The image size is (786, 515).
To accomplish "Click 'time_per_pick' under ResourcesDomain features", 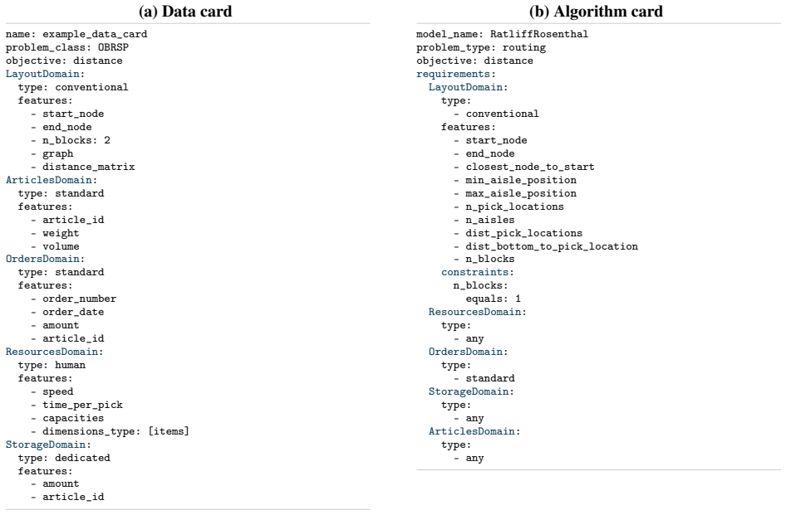I will point(82,405).
